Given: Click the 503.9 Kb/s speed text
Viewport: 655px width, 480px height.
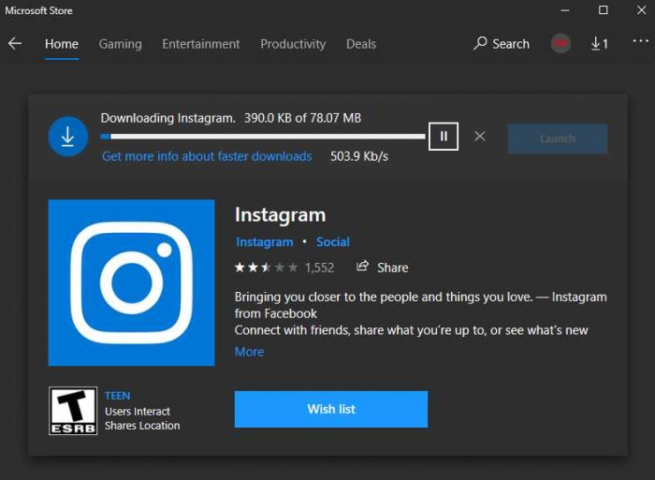Looking at the screenshot, I should (x=358, y=156).
